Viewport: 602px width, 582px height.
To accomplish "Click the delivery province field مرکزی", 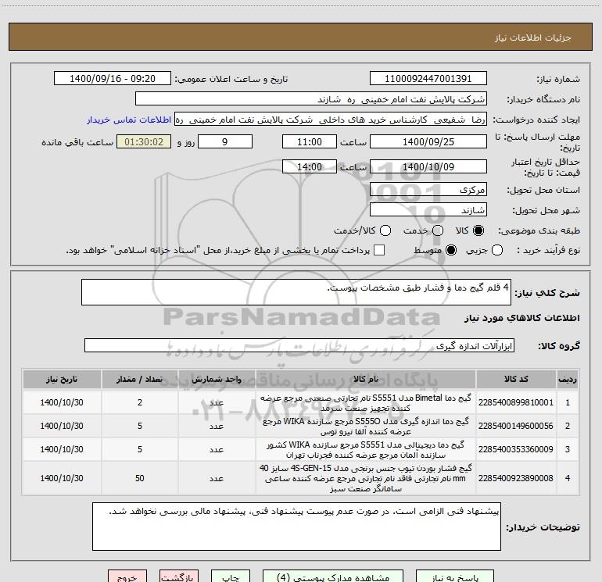I will [428, 189].
